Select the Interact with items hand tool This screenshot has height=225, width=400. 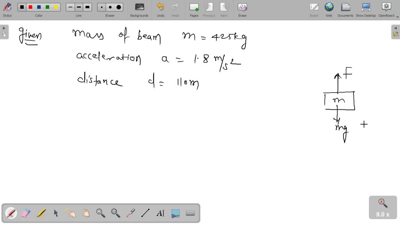(71, 213)
